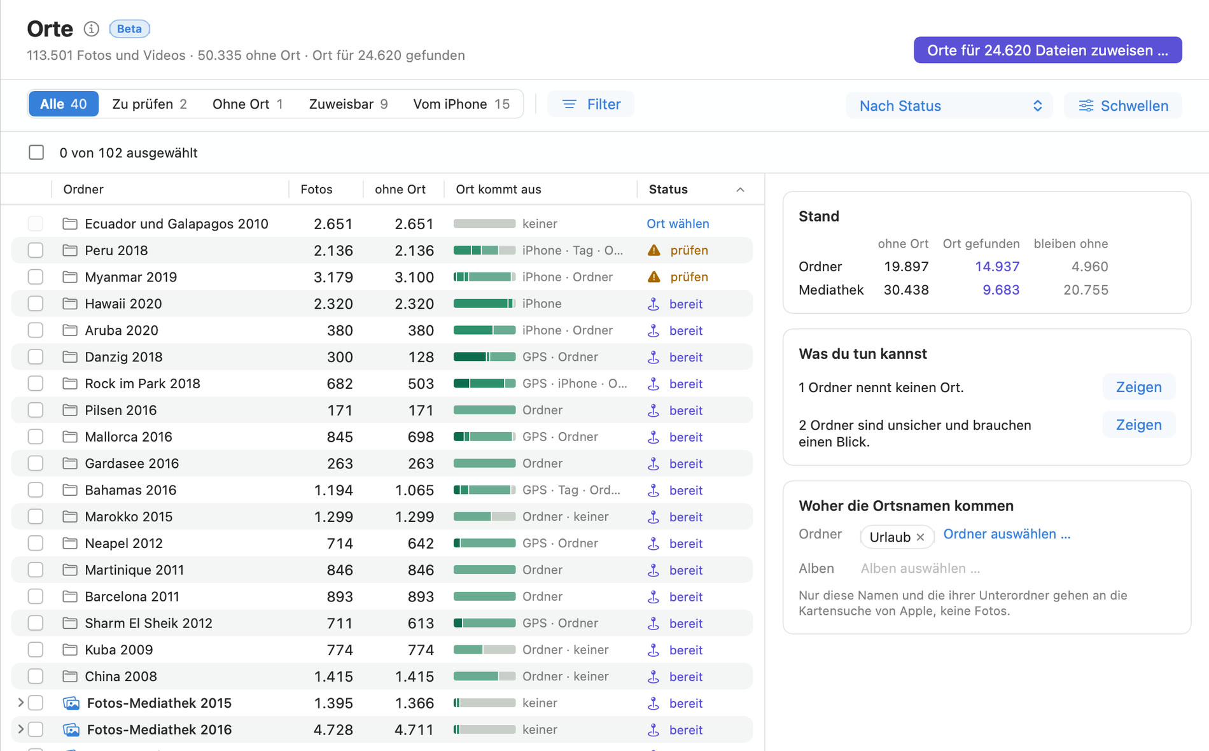This screenshot has height=751, width=1209.
Task: Open the info icon next to Orte
Action: pos(92,29)
